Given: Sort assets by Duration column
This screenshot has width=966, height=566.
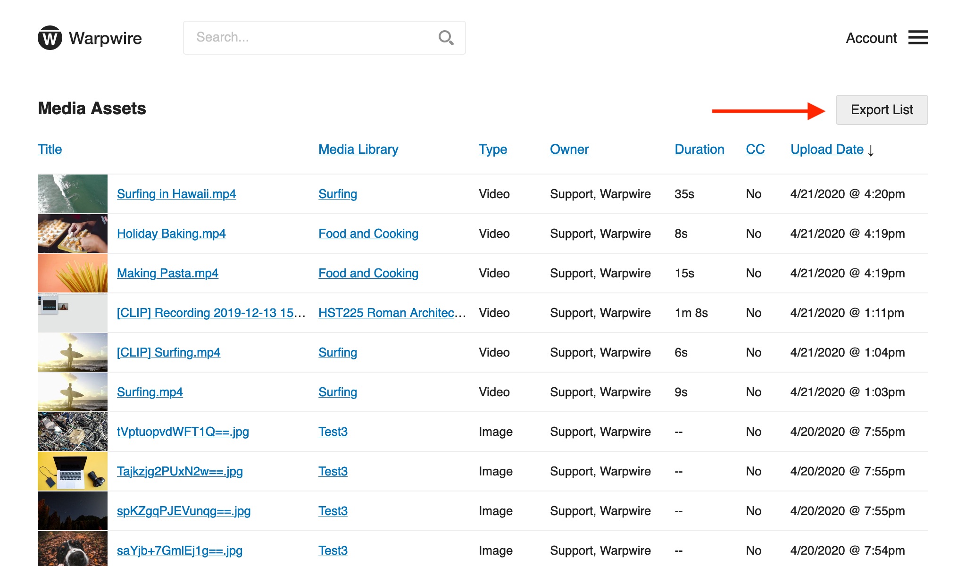Looking at the screenshot, I should click(699, 150).
